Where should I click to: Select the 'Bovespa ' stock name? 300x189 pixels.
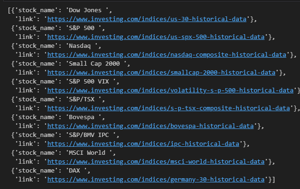(x=83, y=117)
